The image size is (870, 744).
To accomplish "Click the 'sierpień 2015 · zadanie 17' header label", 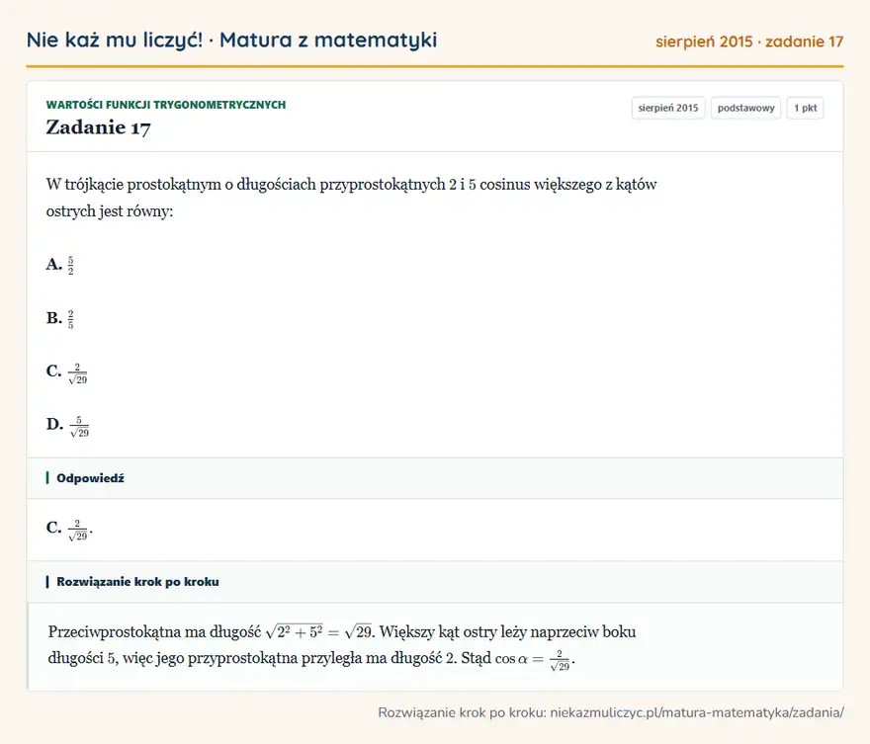I will pyautogui.click(x=749, y=41).
